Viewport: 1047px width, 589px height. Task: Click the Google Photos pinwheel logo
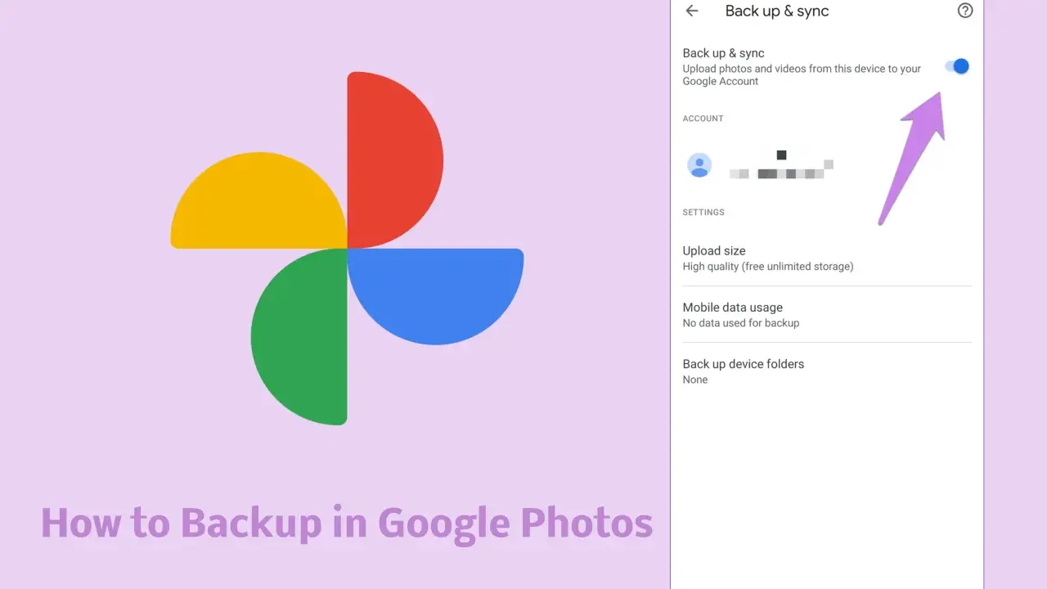(347, 249)
